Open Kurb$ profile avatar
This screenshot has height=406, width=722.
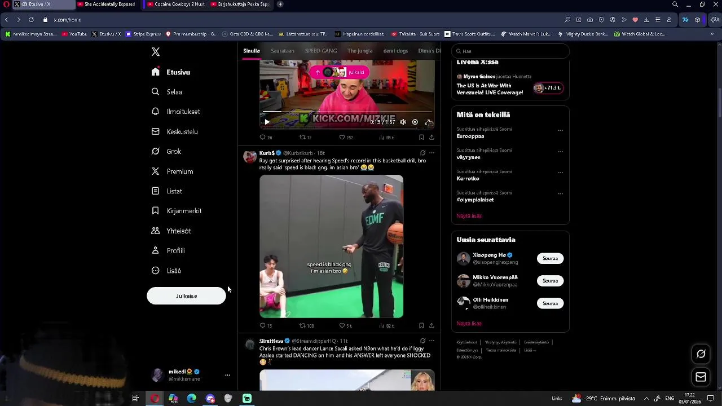click(249, 156)
